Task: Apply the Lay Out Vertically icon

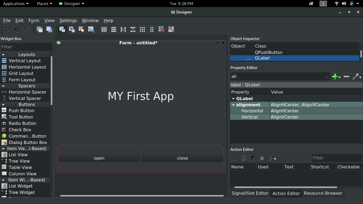Action: [113, 29]
